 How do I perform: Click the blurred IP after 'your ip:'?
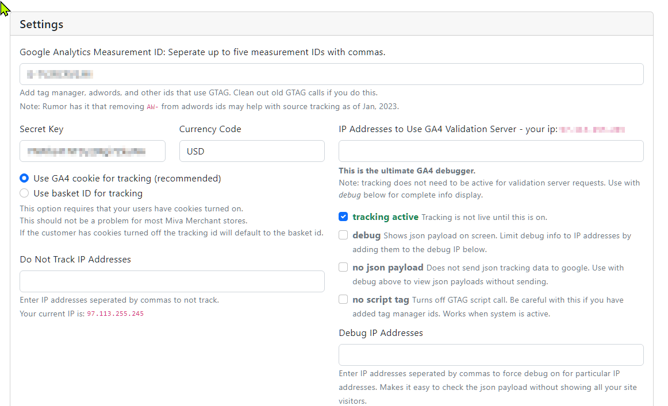point(592,130)
